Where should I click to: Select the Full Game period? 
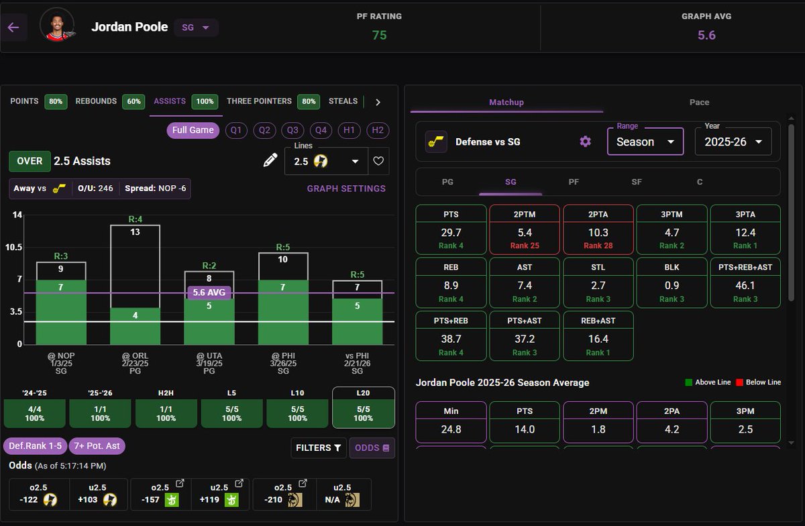[x=193, y=130]
